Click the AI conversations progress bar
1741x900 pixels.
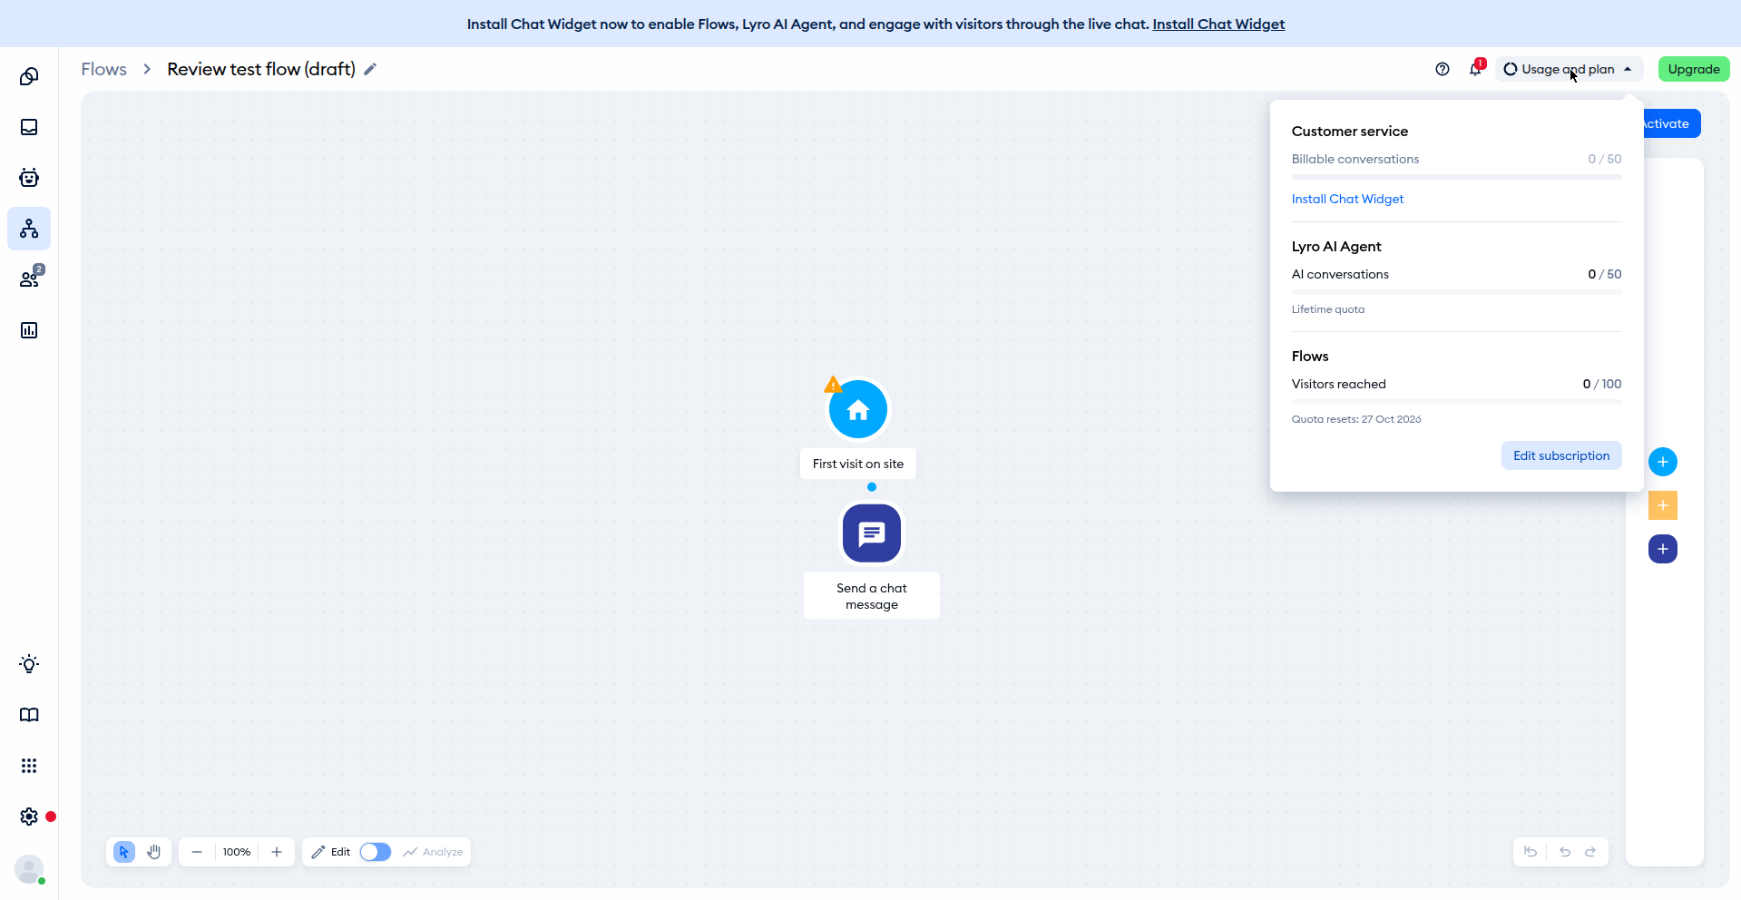[1456, 291]
